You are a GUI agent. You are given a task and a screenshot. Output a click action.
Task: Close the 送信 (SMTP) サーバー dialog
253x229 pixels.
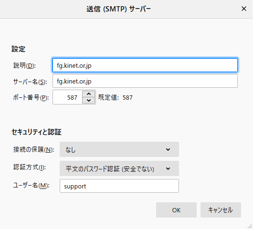(x=243, y=9)
